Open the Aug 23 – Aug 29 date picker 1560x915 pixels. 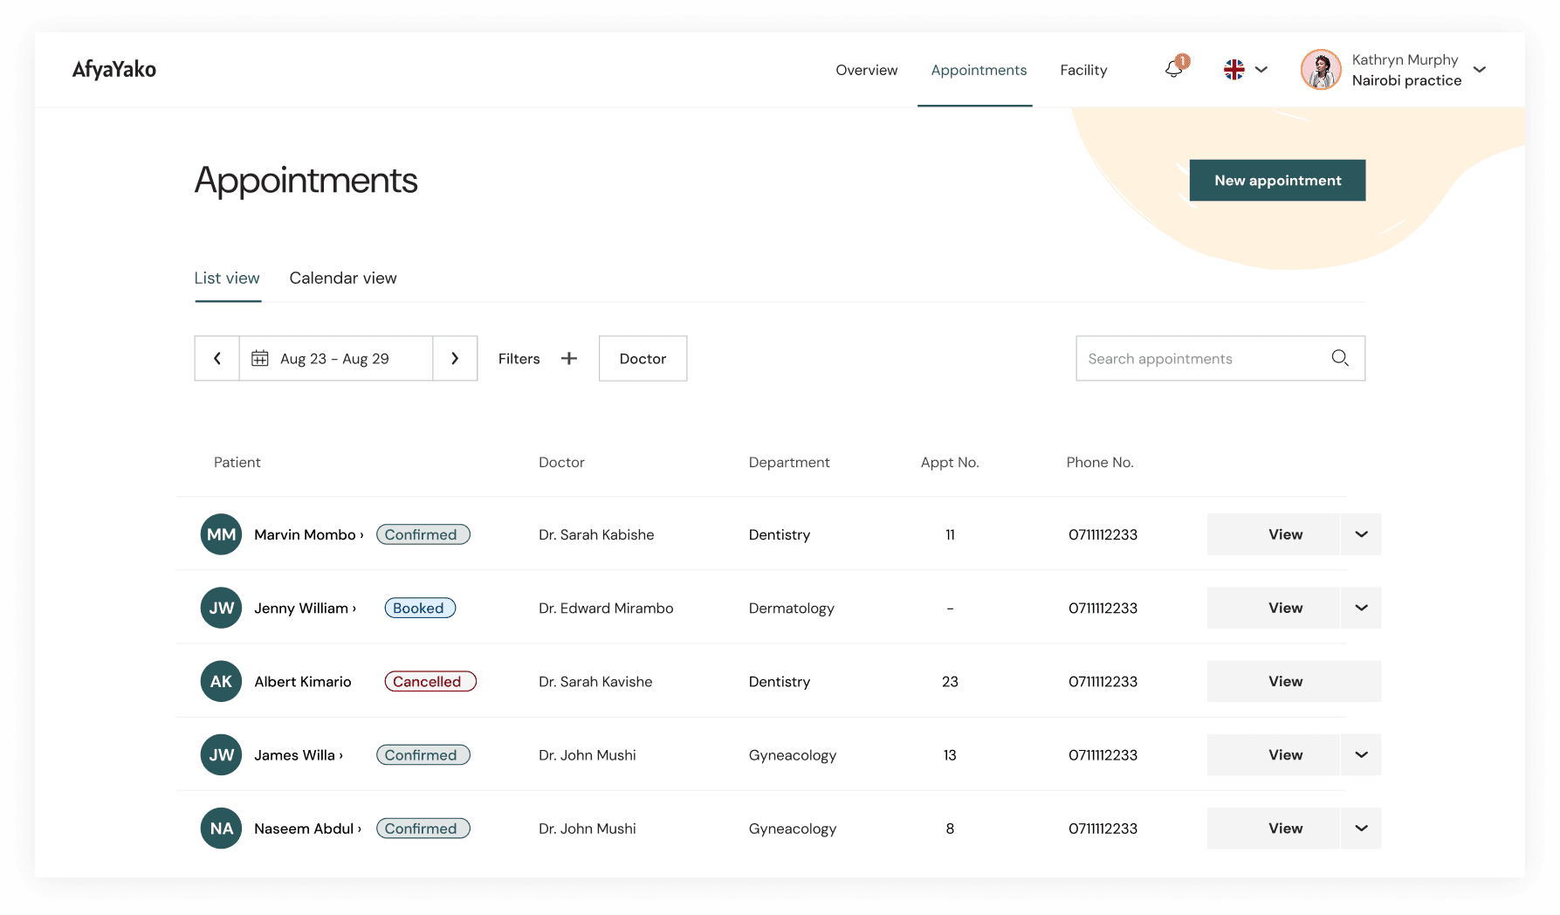click(x=335, y=358)
